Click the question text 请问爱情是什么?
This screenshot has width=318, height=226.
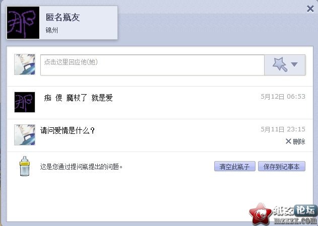pyautogui.click(x=68, y=131)
